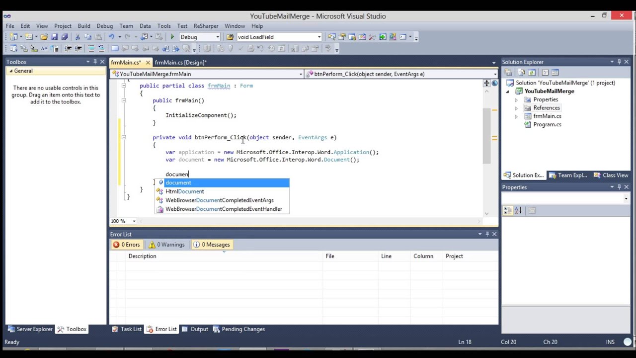The image size is (636, 358).
Task: Click the editor vertical scrollbar
Action: point(487,135)
